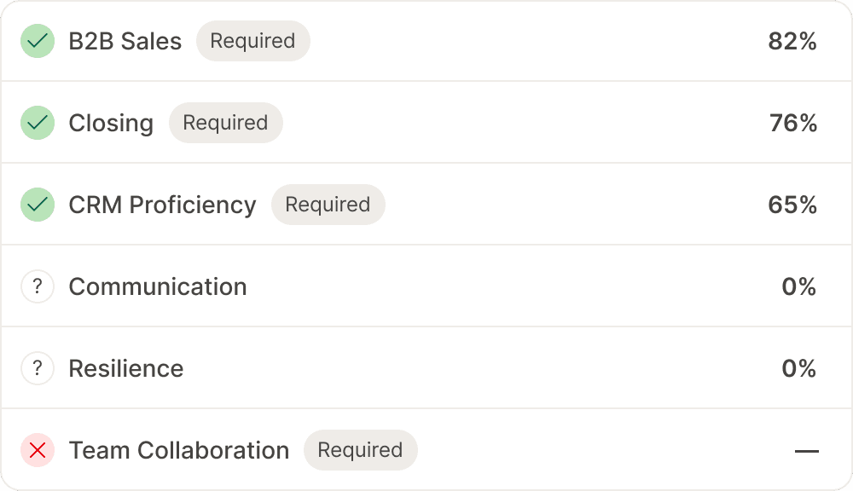Click the 76% score for Closing
The height and width of the screenshot is (491, 853).
(793, 123)
